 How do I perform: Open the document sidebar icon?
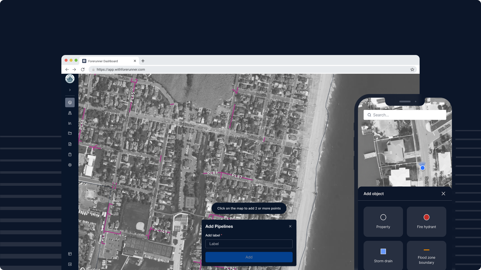70,144
